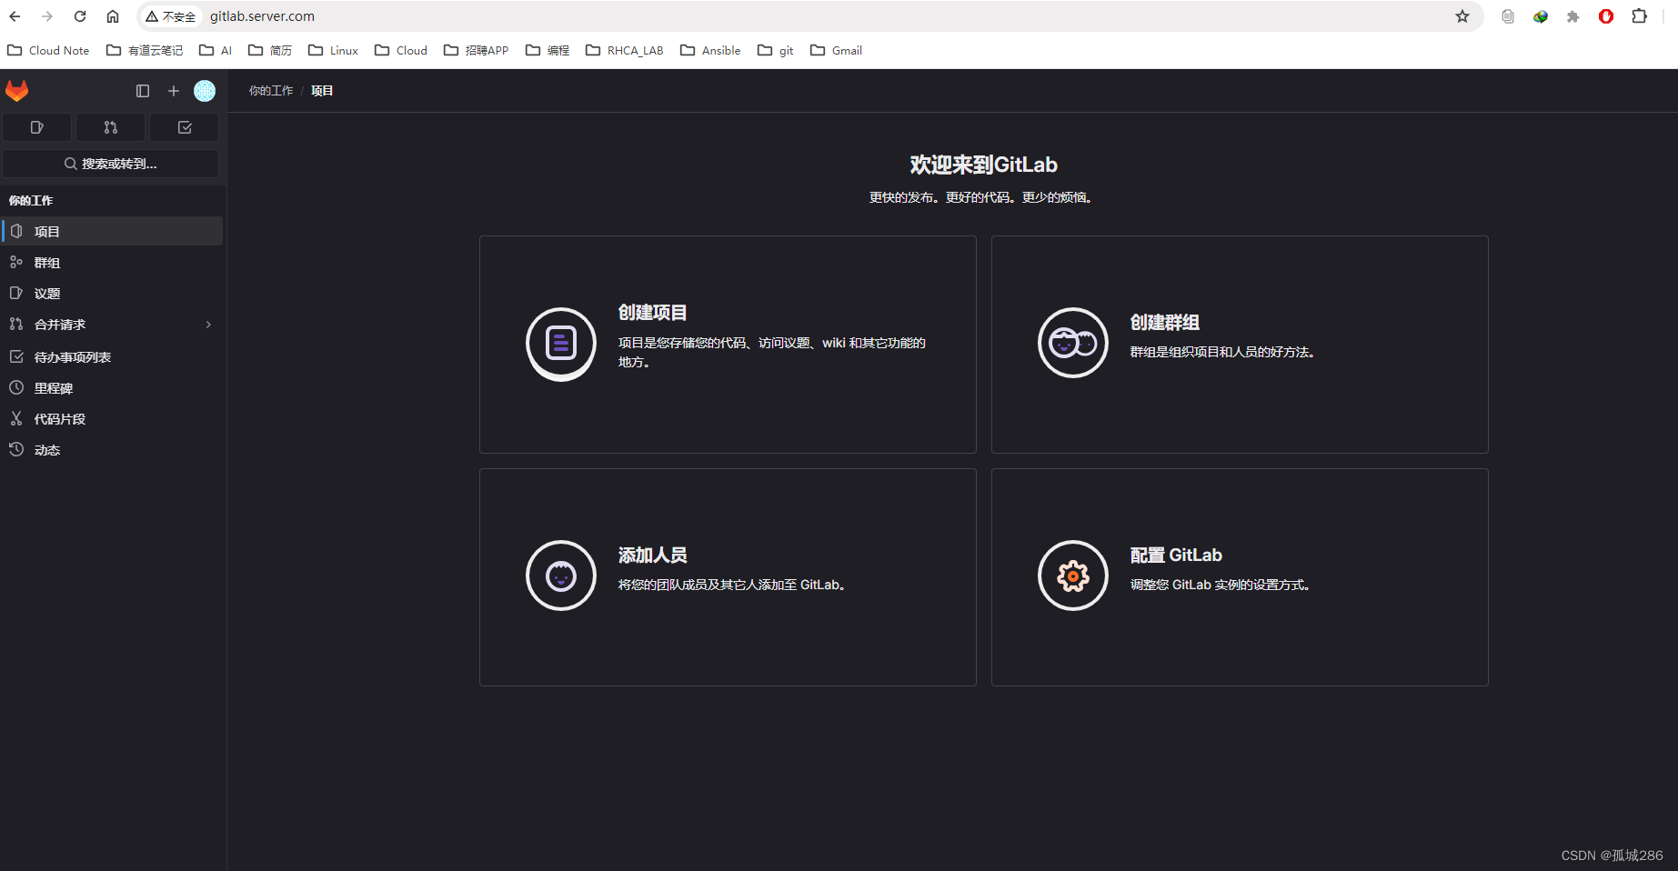Open the 有道云笔记 bookmark folder
The width and height of the screenshot is (1678, 871).
coord(145,51)
